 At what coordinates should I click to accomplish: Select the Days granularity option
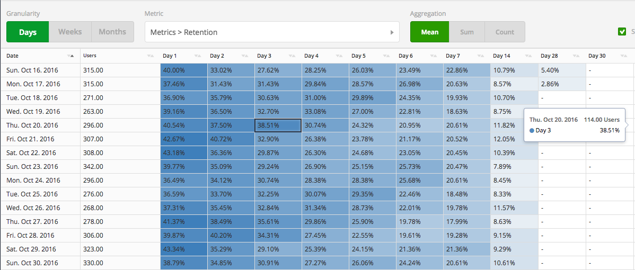tap(28, 32)
